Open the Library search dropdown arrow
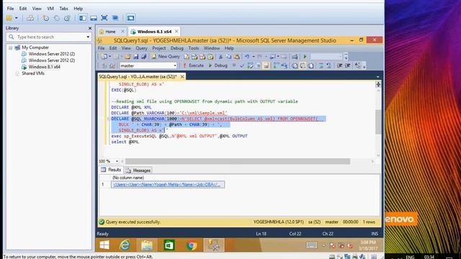The height and width of the screenshot is (259, 461). point(88,37)
